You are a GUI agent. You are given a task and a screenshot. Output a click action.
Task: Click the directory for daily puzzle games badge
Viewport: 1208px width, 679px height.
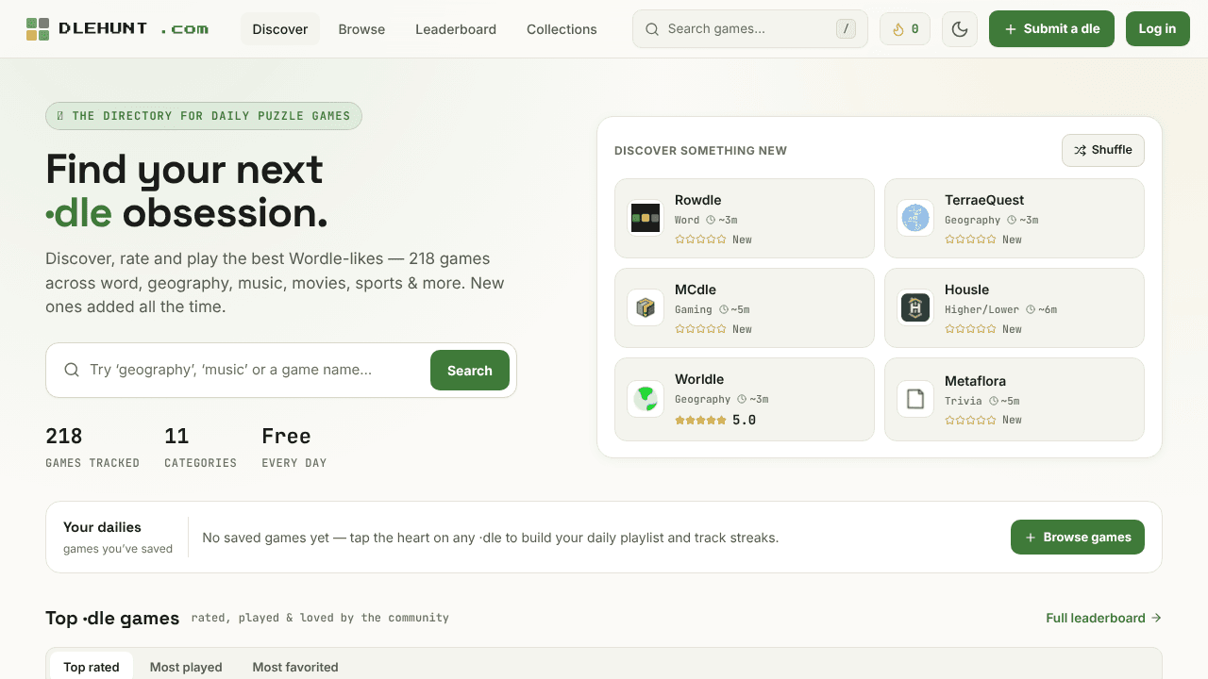click(204, 116)
